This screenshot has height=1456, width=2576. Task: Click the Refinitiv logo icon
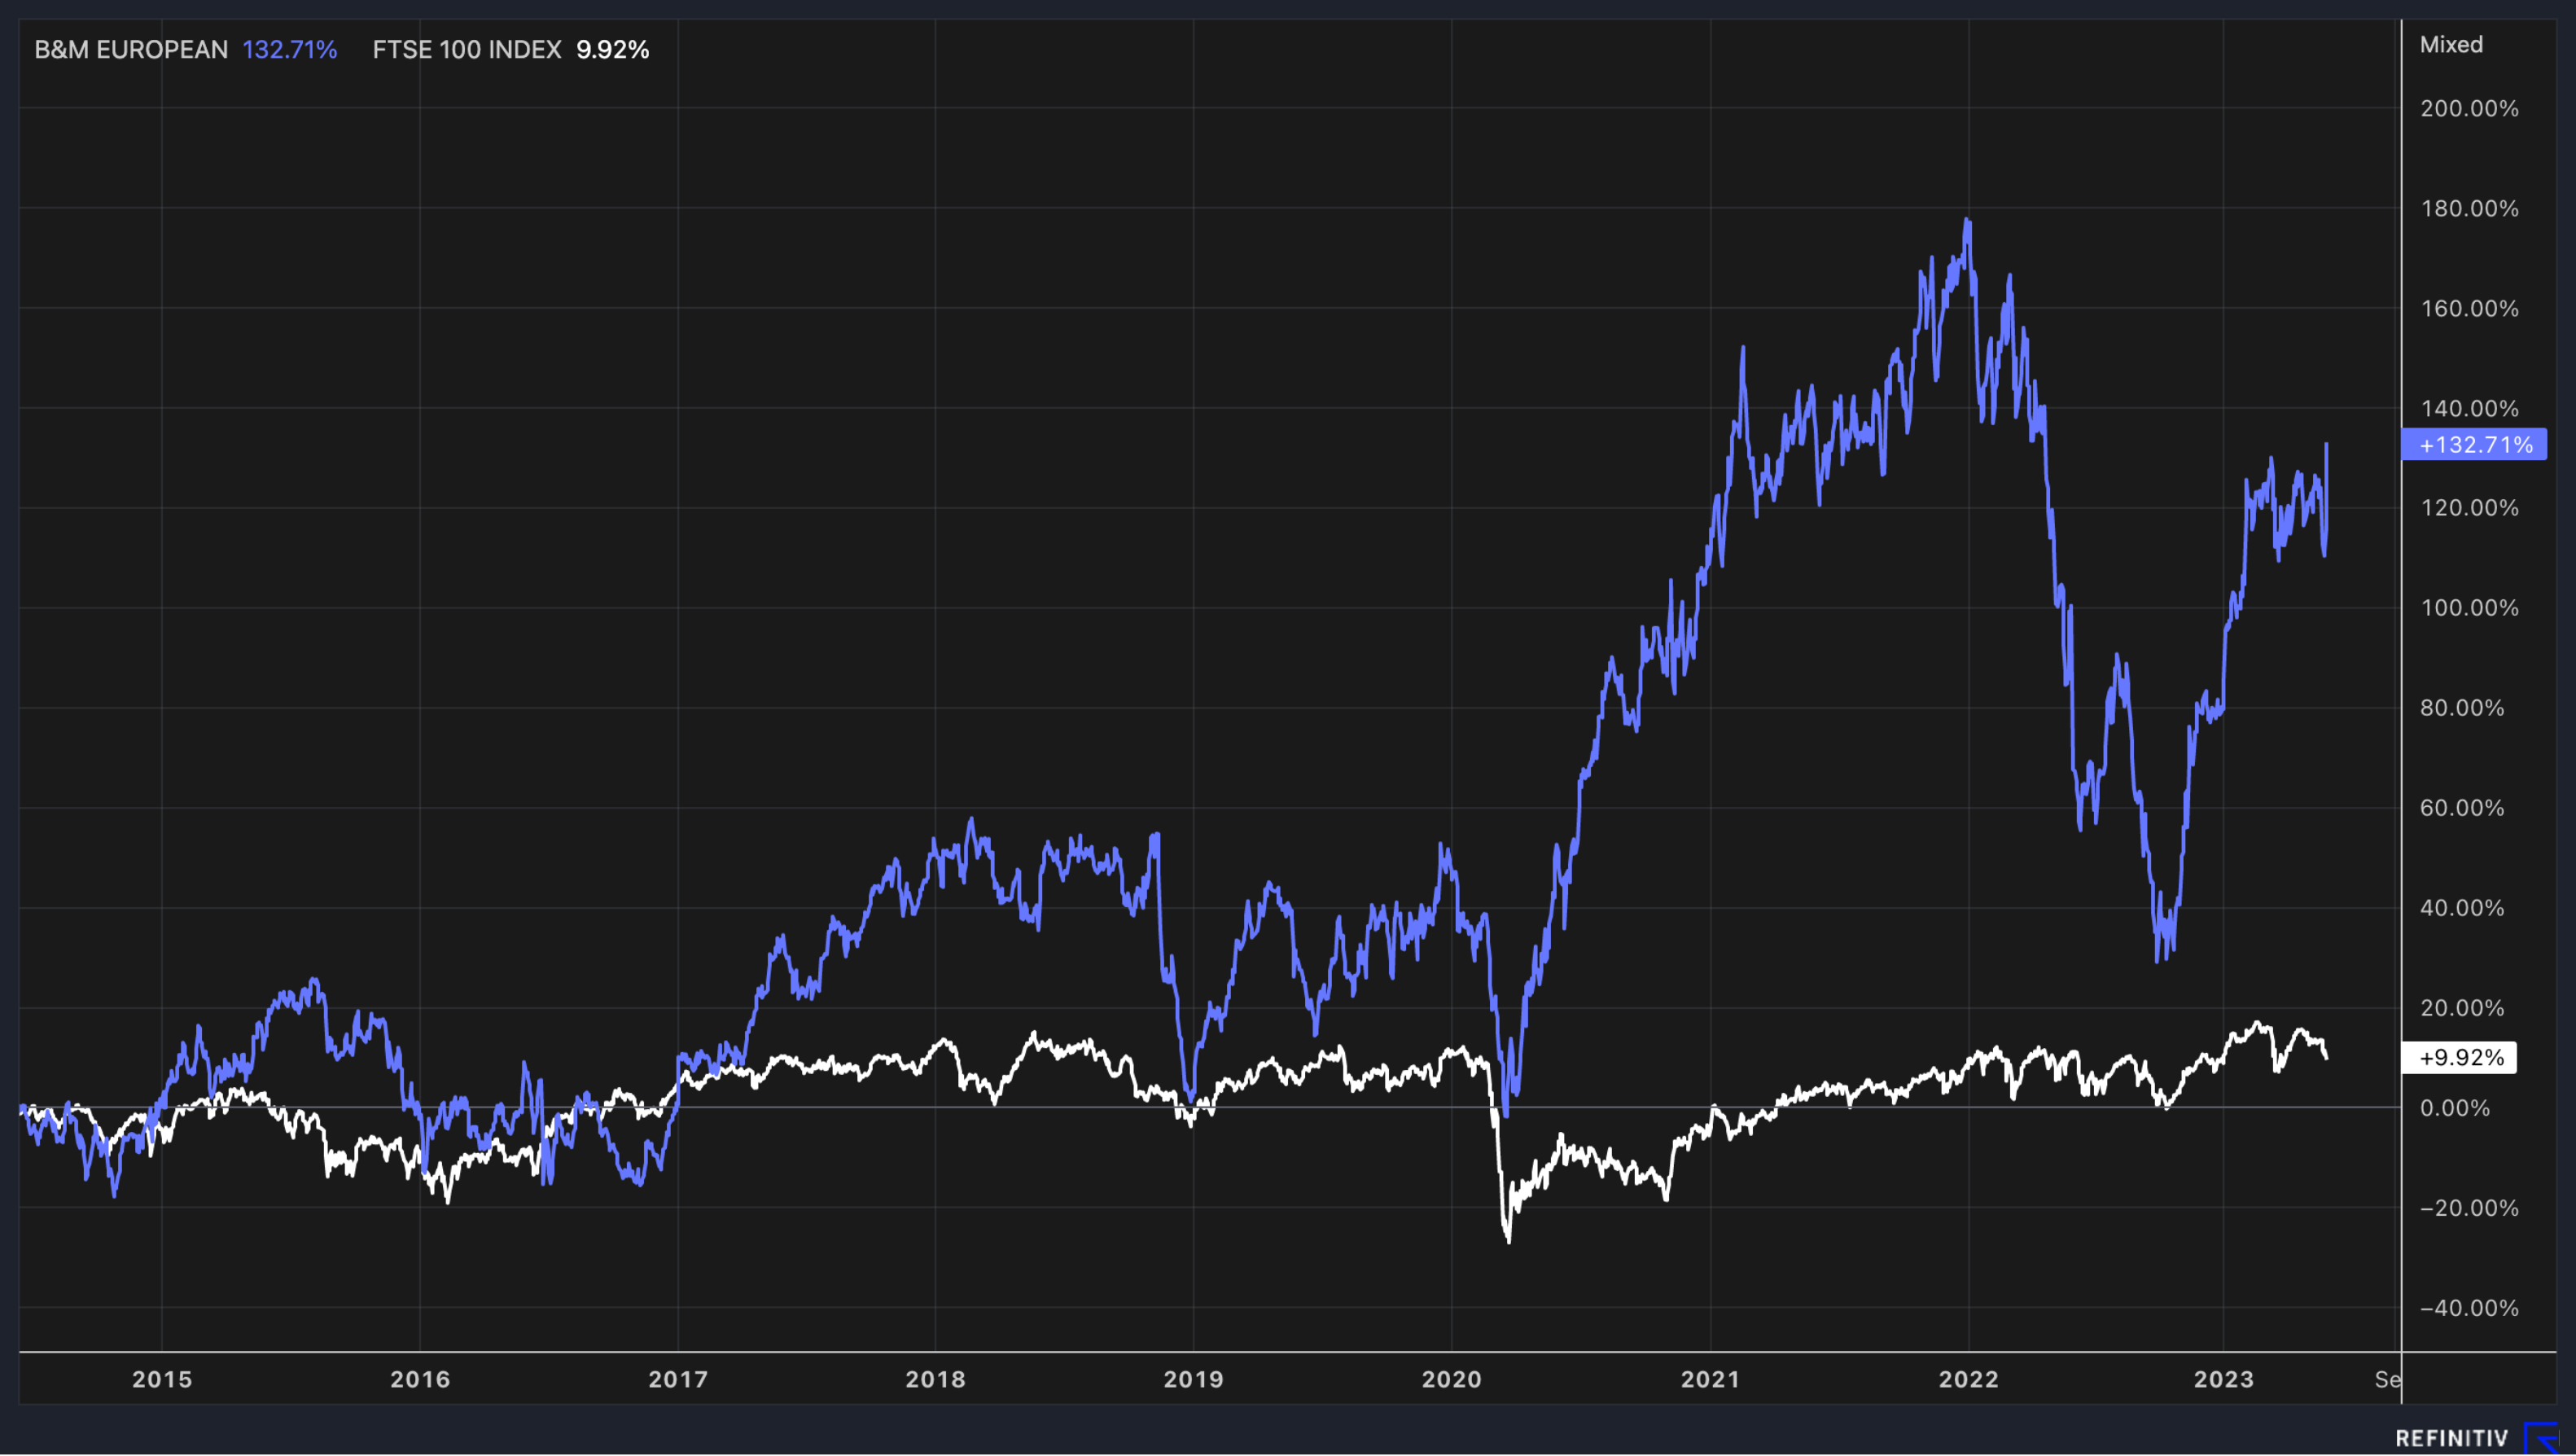tap(2541, 1437)
